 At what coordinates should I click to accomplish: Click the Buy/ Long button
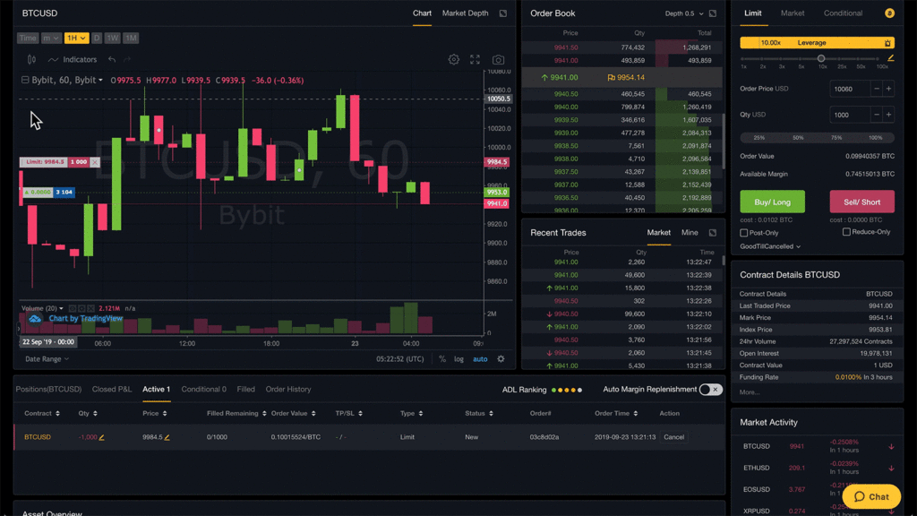[x=772, y=202]
